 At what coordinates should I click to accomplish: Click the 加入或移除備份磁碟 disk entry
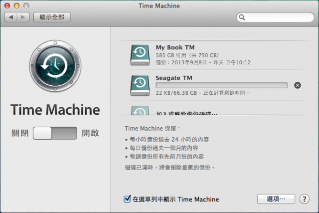pyautogui.click(x=186, y=113)
